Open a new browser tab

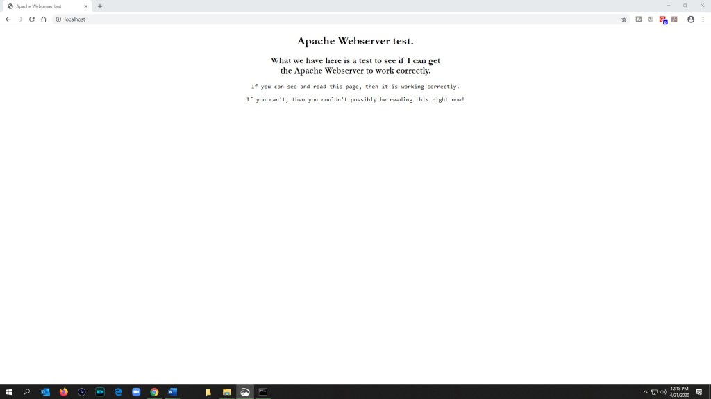point(100,6)
